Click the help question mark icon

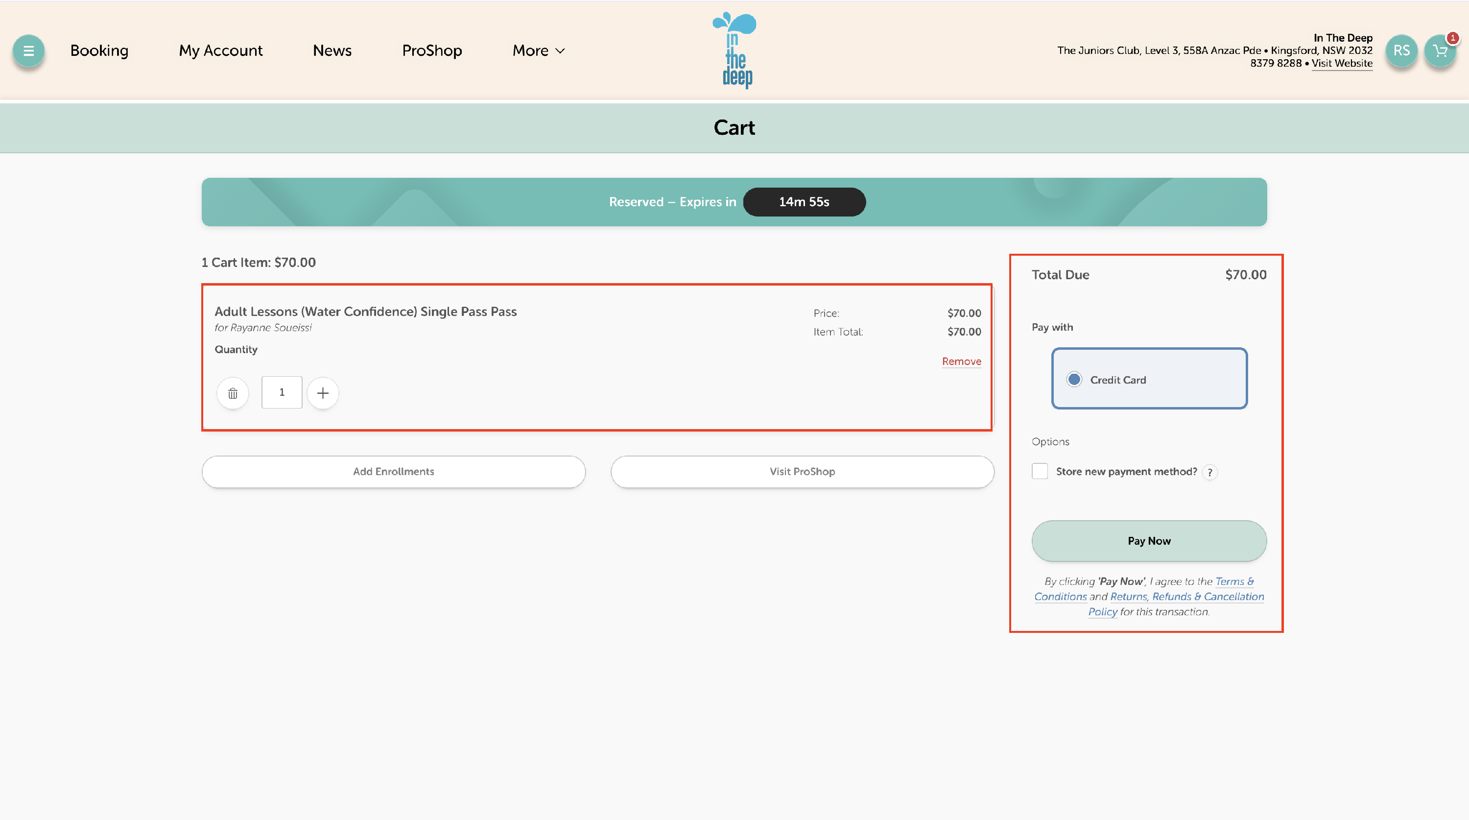click(1209, 473)
